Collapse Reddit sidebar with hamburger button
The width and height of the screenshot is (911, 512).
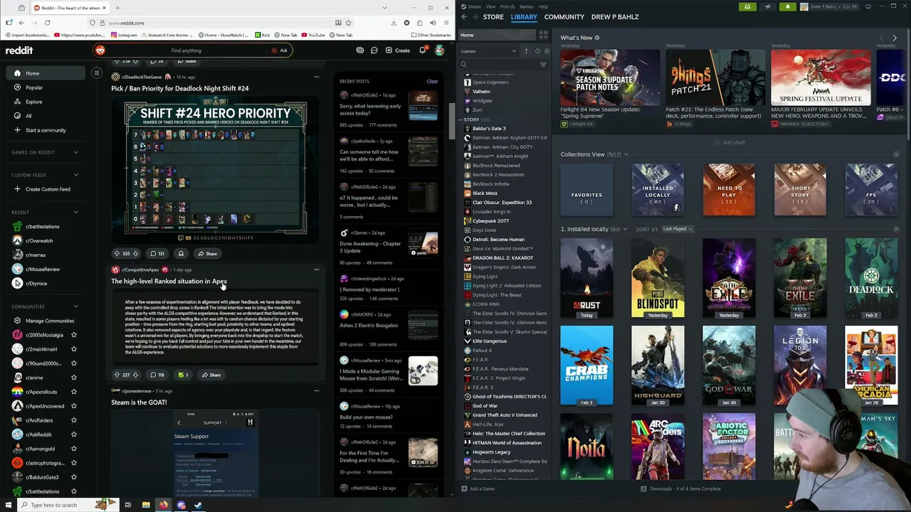96,73
